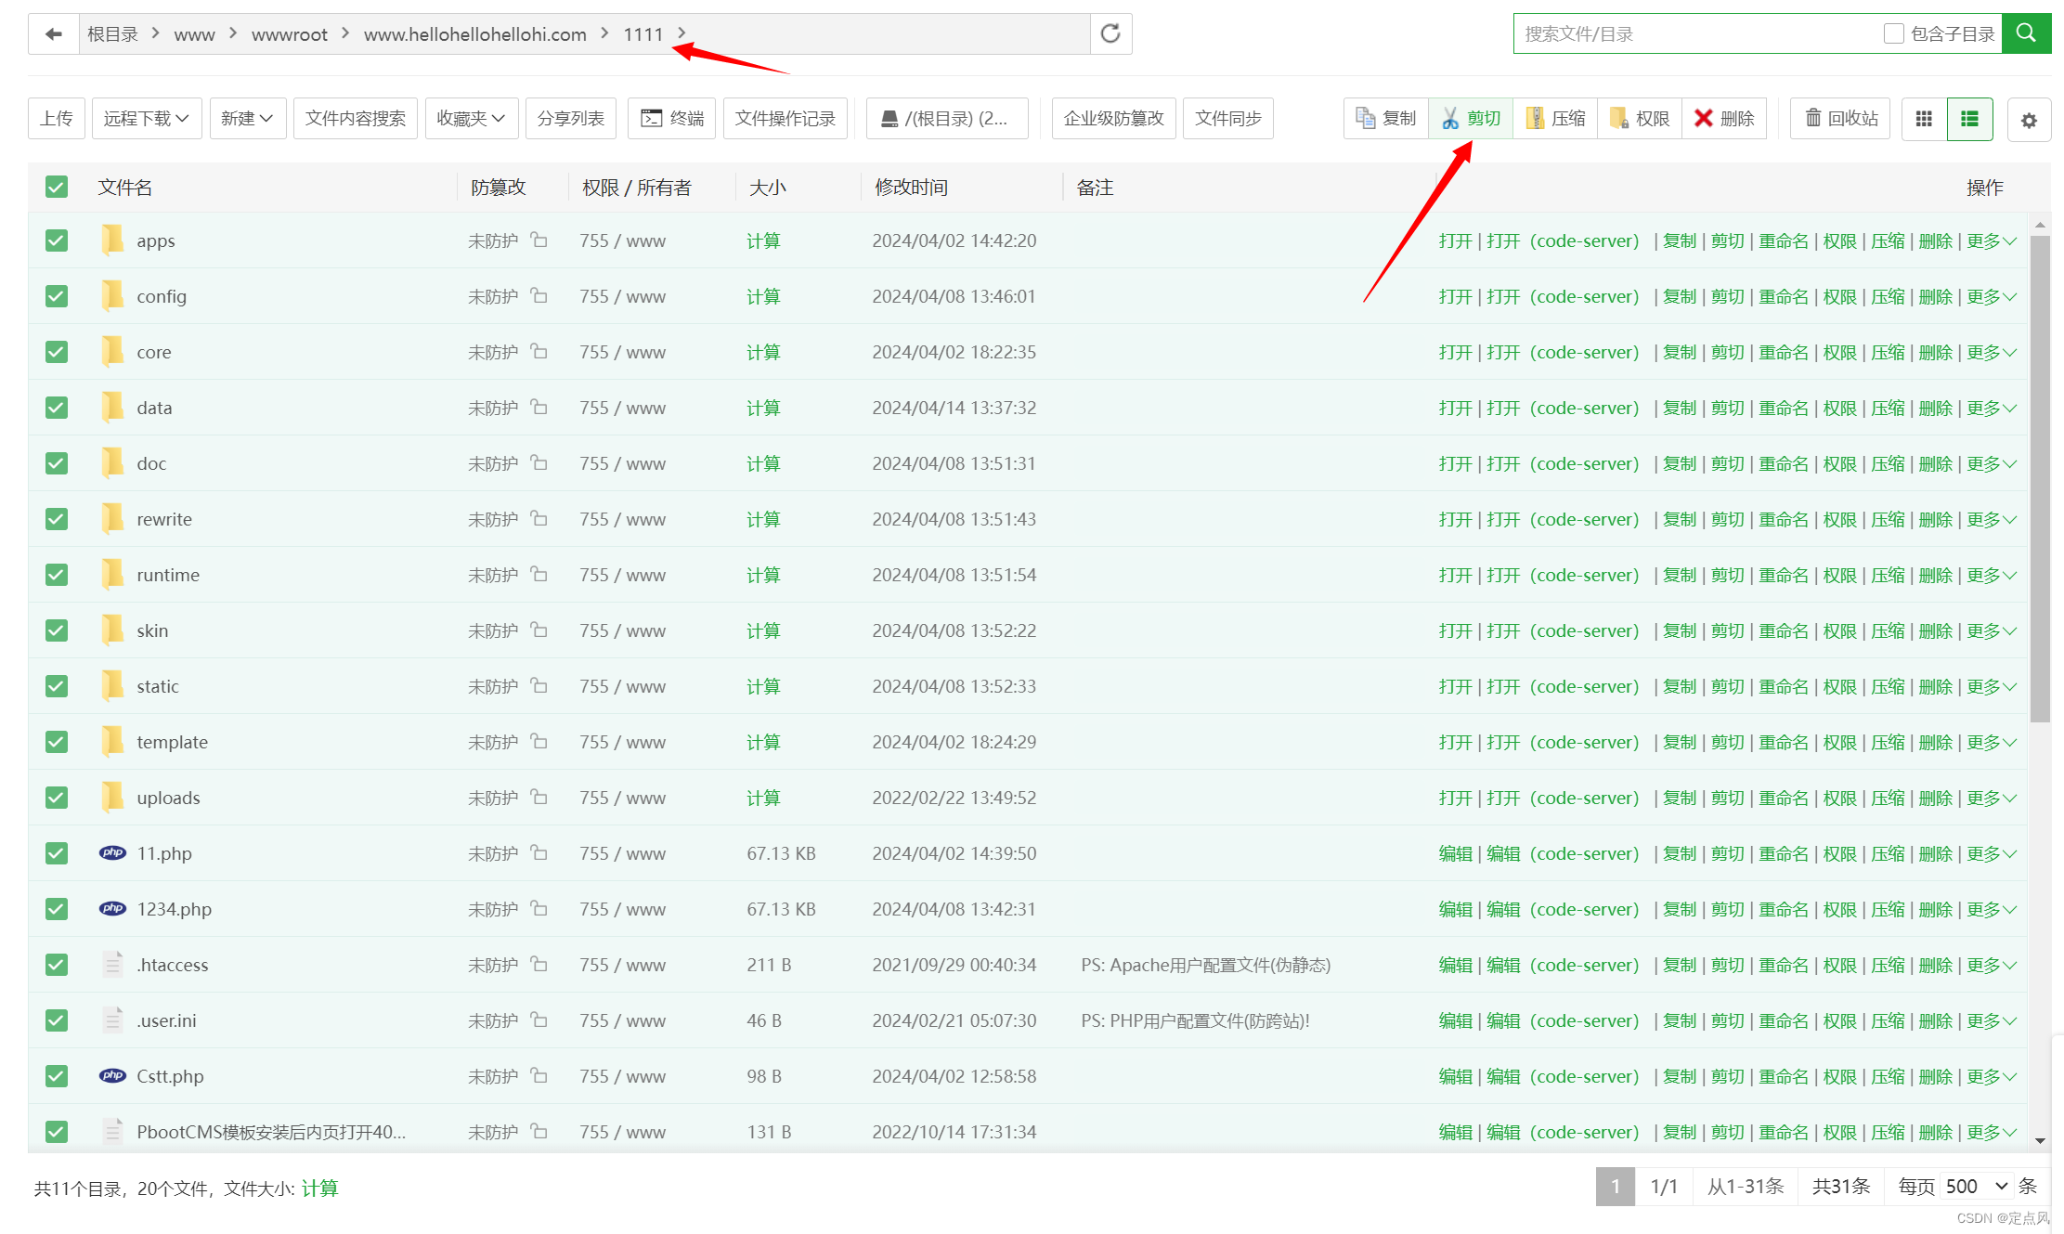Viewport: 2064px width, 1234px height.
Task: Refresh the current directory listing
Action: pos(1110,34)
